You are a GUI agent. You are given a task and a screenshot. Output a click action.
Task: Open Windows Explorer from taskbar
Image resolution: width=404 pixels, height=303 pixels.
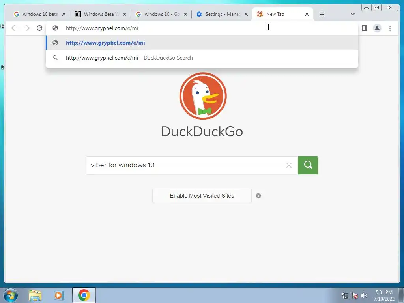[35, 295]
